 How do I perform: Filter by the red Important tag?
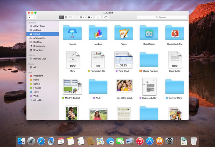(42, 76)
